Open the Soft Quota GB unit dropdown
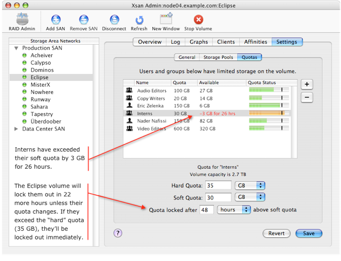Image resolution: width=341 pixels, height=261 pixels. pyautogui.click(x=250, y=197)
